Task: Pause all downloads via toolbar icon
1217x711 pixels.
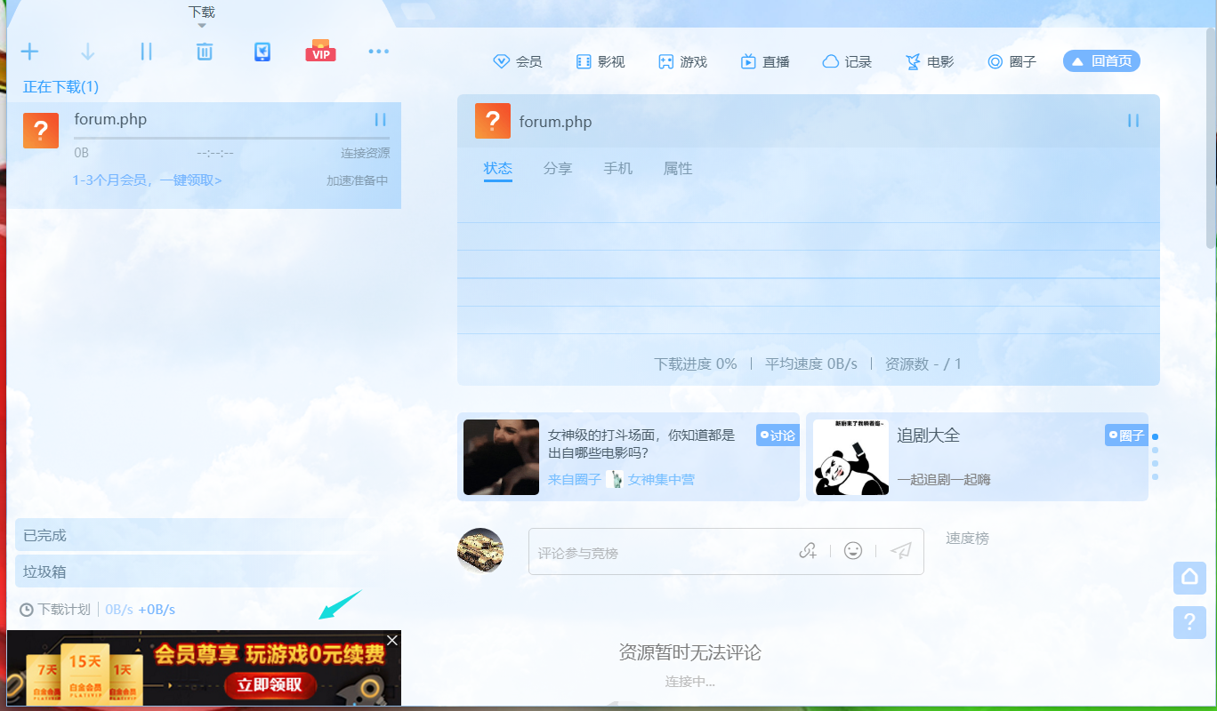Action: [x=146, y=51]
